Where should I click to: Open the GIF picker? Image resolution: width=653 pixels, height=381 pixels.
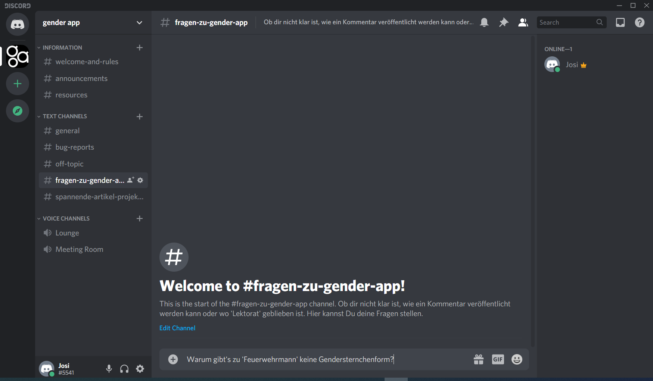(x=498, y=359)
